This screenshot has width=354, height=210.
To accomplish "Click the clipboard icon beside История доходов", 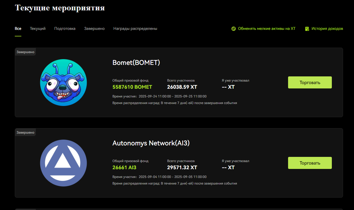I will click(x=307, y=29).
